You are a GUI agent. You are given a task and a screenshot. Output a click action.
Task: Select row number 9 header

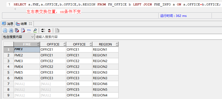(x=8, y=95)
